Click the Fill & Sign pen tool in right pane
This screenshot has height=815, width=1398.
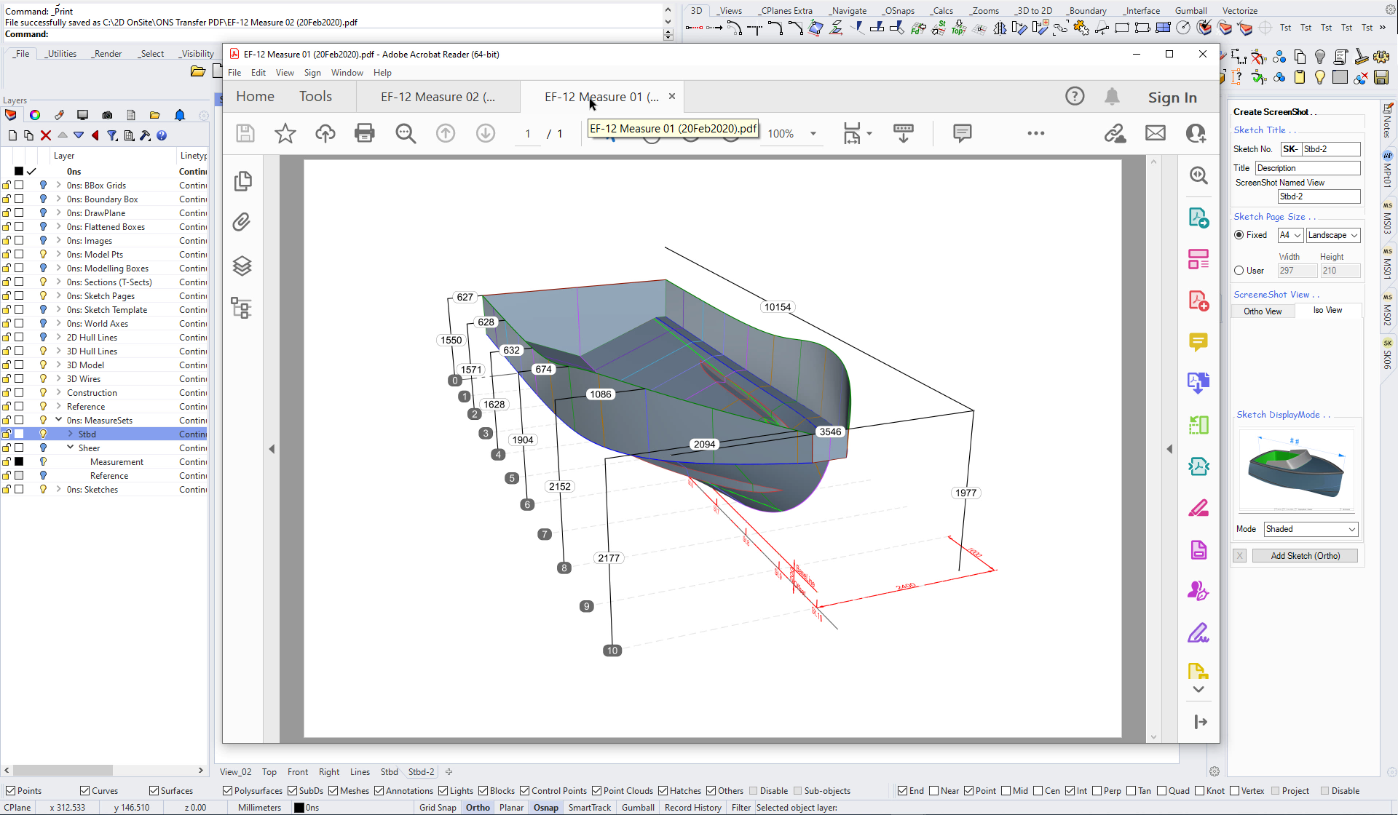(x=1198, y=633)
